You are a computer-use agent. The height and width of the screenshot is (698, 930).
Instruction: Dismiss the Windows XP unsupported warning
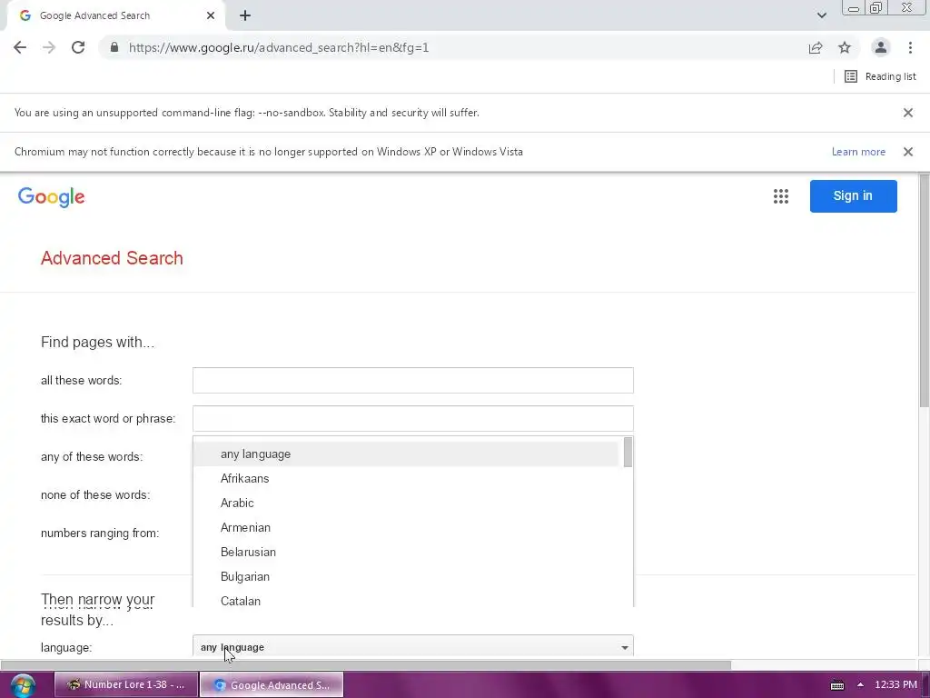pyautogui.click(x=907, y=152)
